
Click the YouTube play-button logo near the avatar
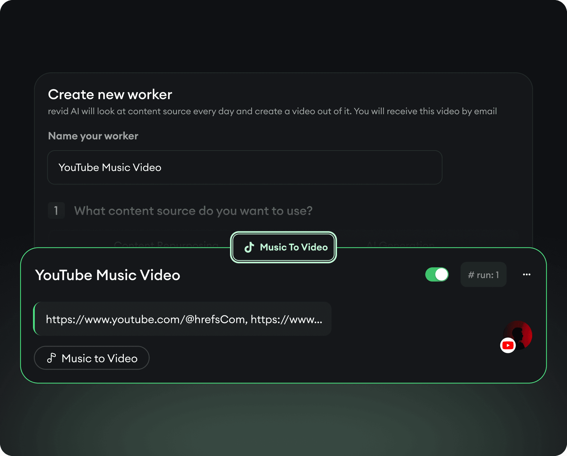click(507, 345)
